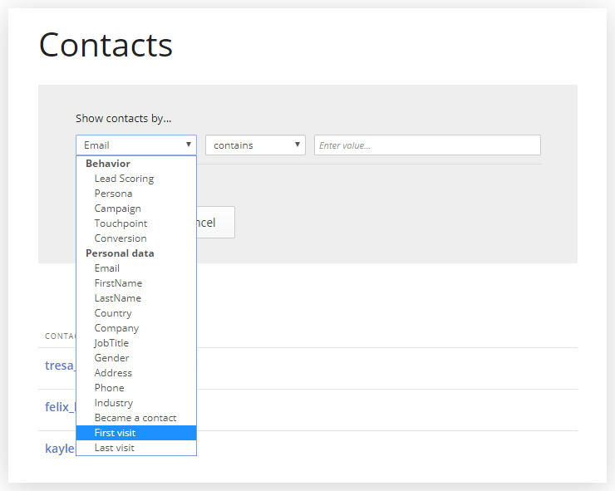Choose 'Became a contact' option

click(x=135, y=418)
